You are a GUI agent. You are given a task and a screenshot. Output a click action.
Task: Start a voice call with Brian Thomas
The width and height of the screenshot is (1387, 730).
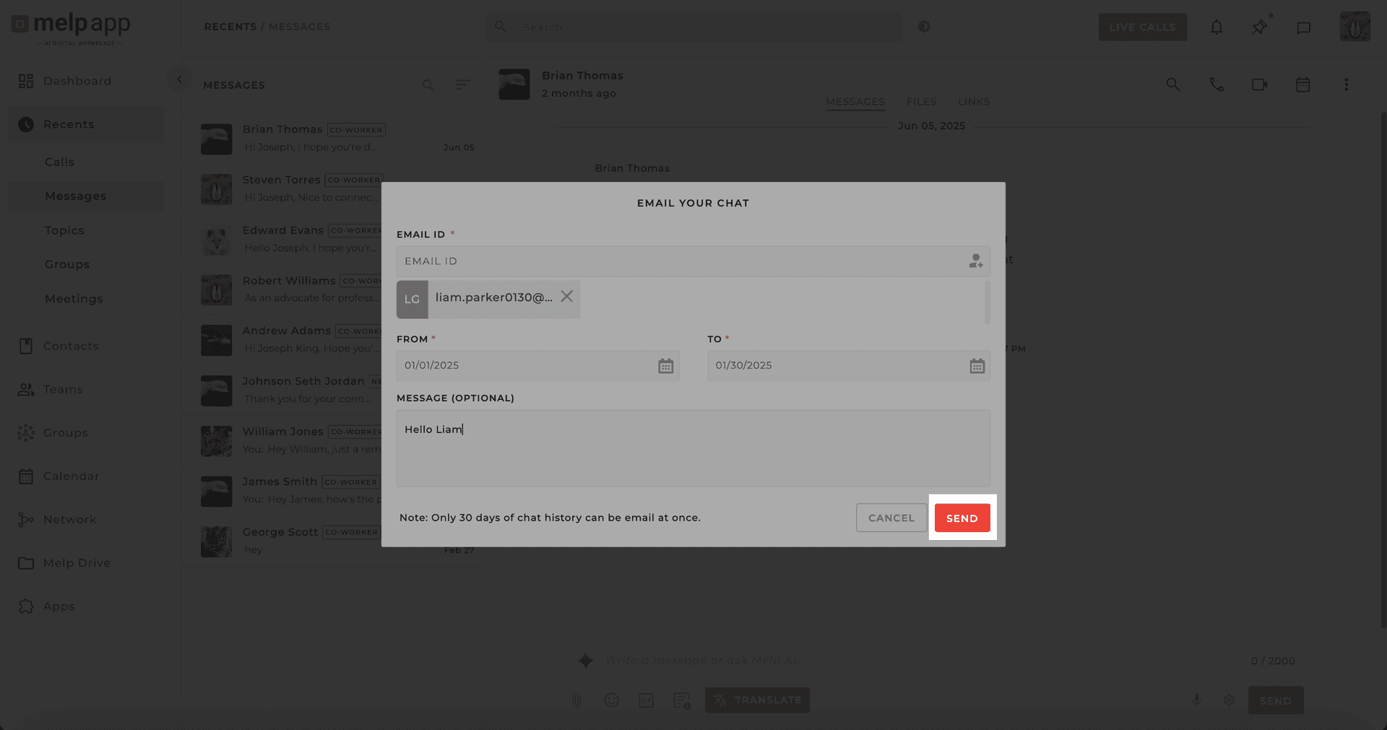pos(1217,84)
